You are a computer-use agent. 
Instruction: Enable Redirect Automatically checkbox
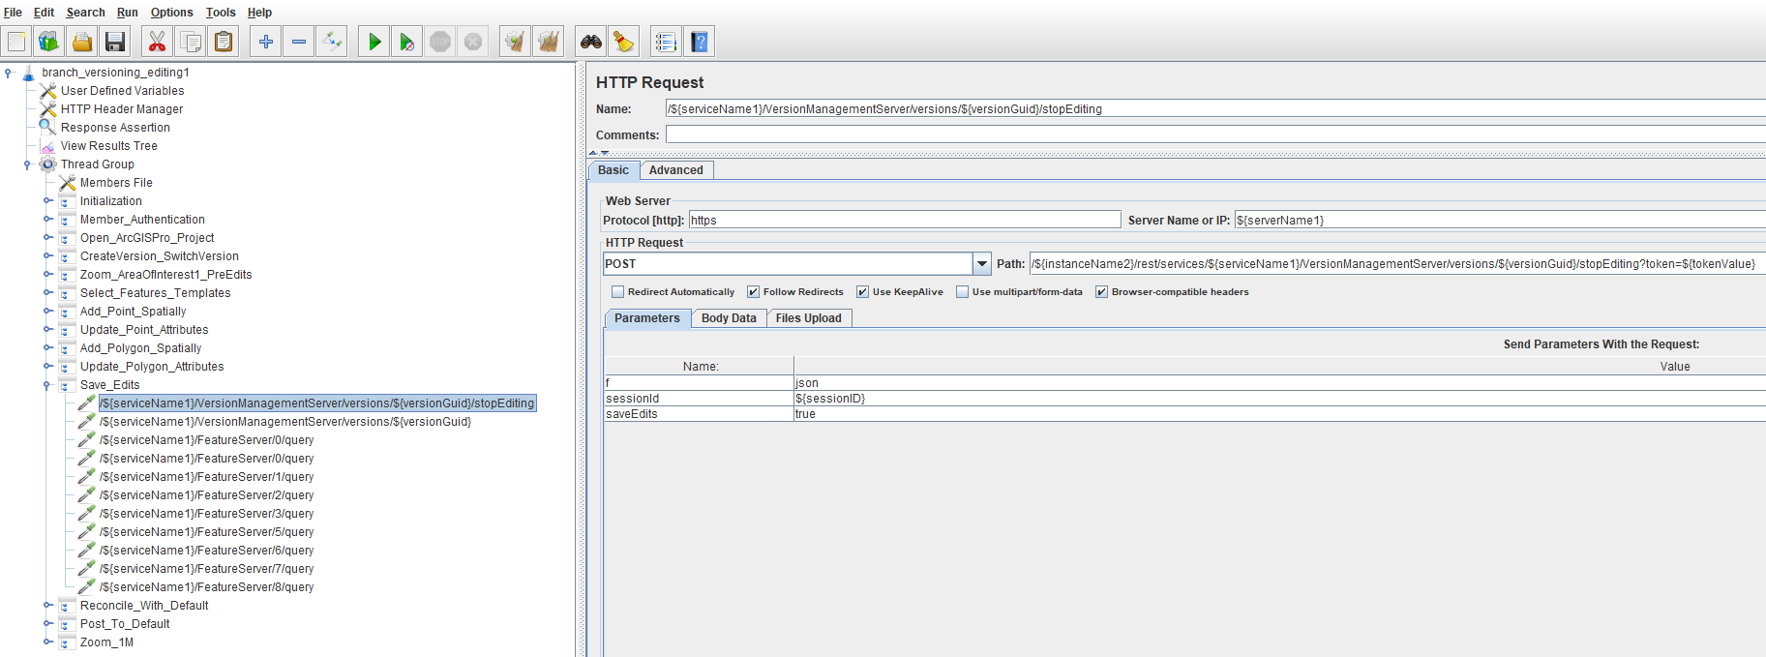617,292
